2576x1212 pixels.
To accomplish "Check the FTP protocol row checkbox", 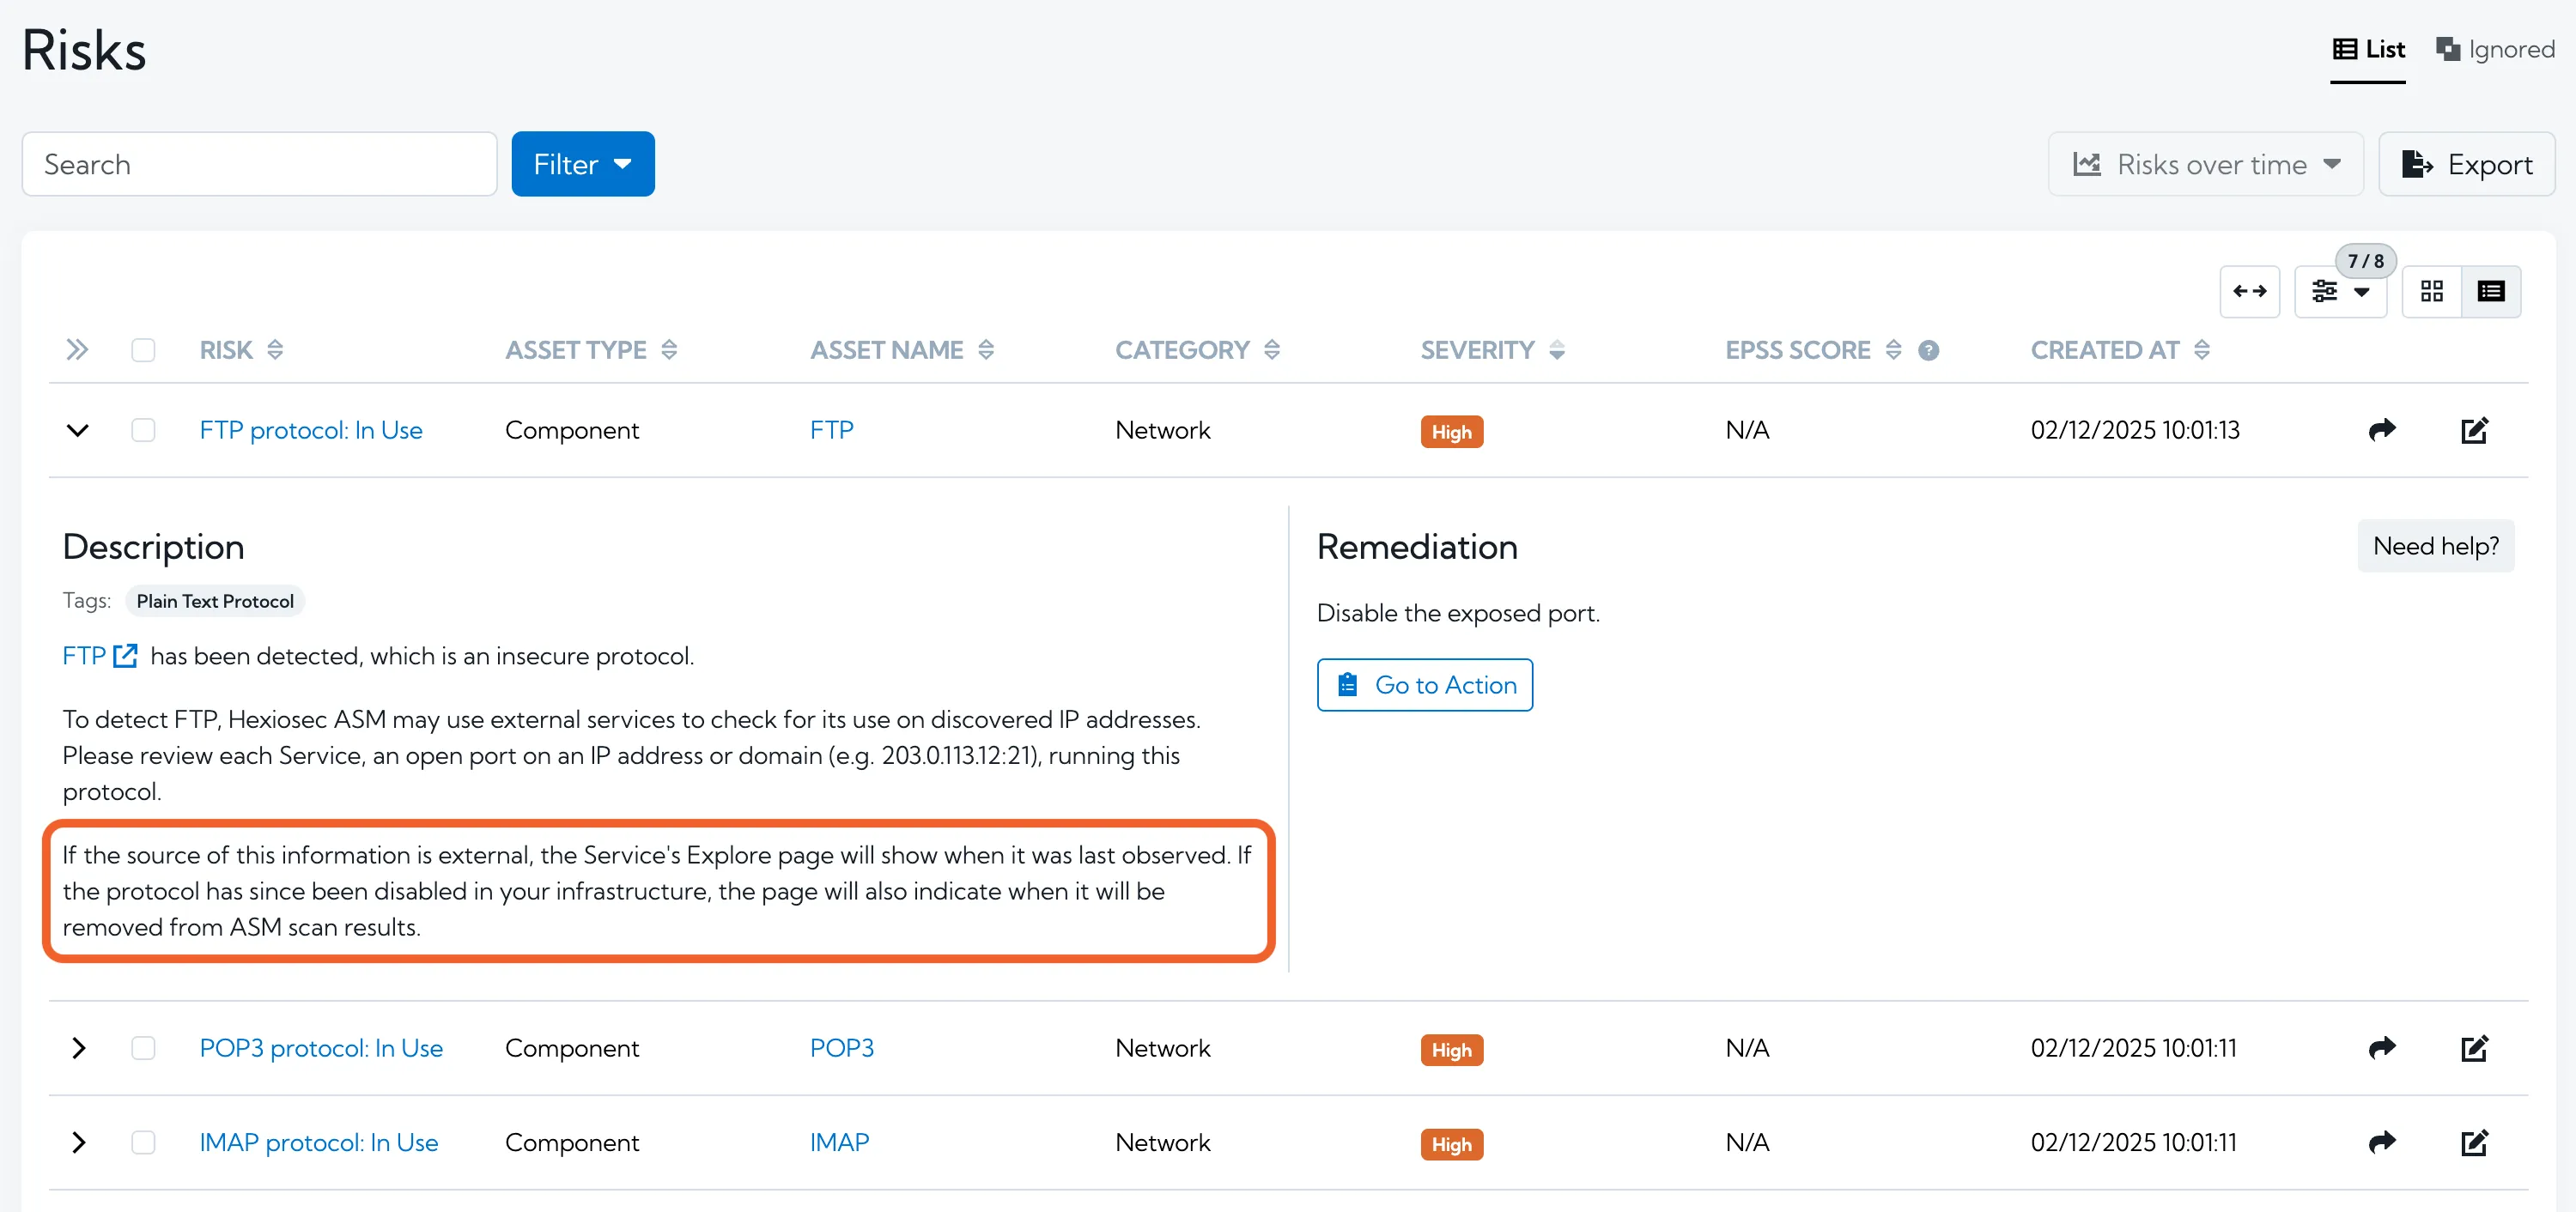I will click(x=143, y=430).
